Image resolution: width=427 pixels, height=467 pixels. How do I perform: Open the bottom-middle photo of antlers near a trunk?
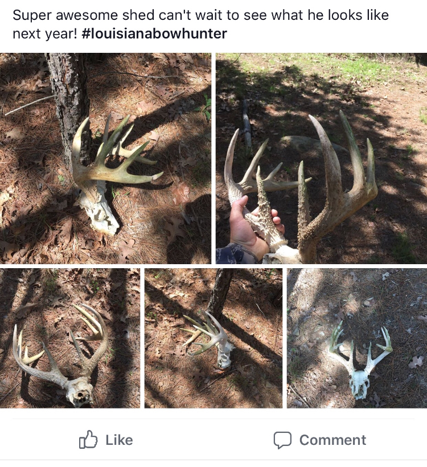click(213, 338)
